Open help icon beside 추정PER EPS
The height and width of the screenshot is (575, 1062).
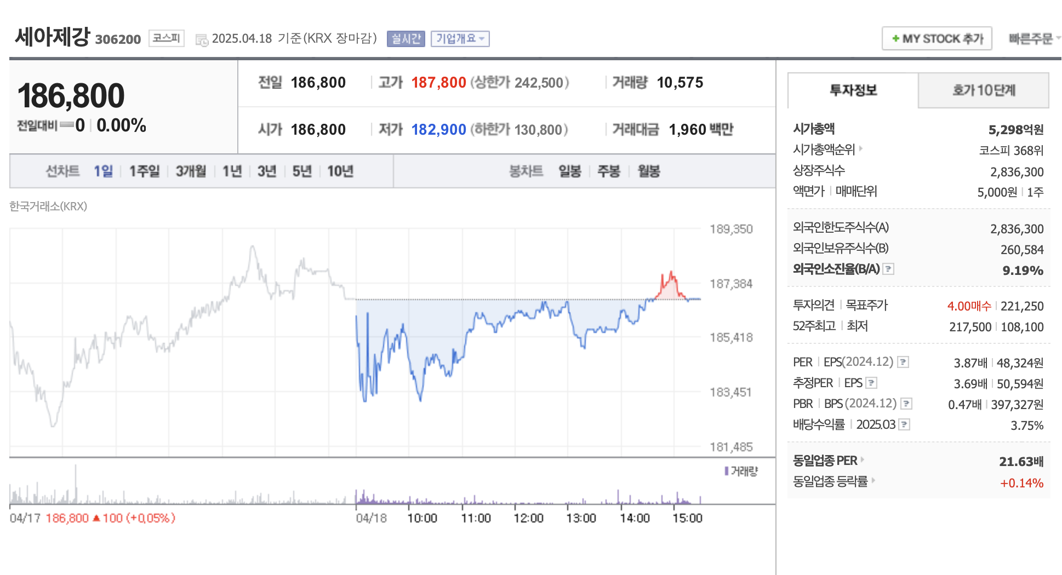[x=872, y=383]
